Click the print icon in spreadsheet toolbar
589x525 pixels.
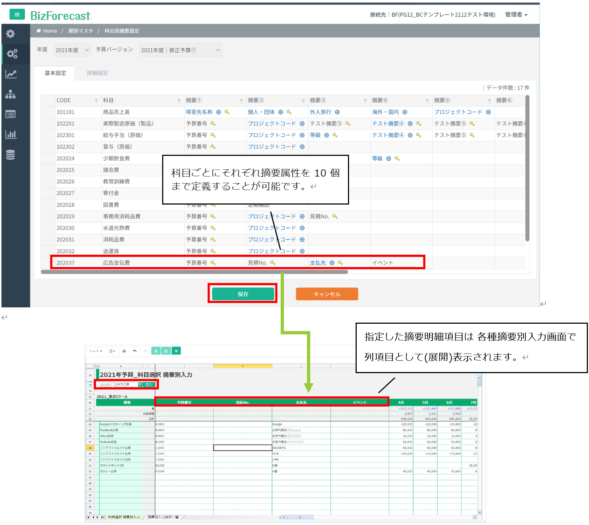124,351
